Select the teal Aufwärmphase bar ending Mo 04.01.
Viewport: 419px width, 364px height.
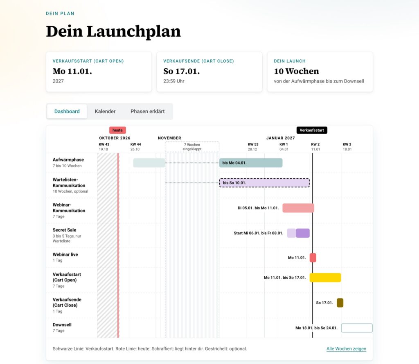click(251, 163)
